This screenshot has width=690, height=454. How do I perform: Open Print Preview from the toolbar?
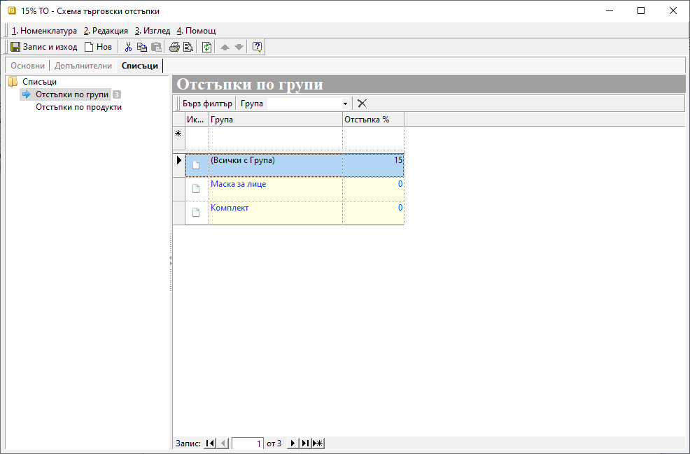[x=188, y=47]
